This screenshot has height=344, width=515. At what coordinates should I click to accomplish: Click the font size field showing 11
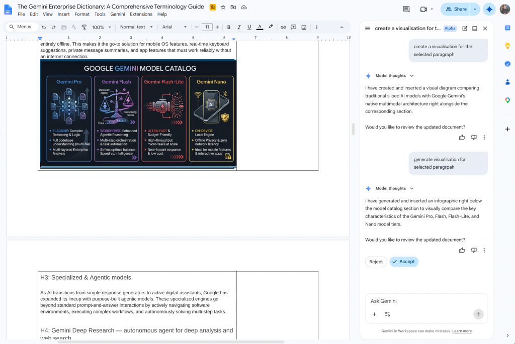click(207, 27)
